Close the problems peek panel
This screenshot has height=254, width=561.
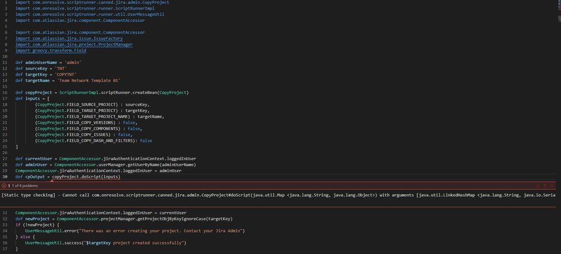[552, 186]
